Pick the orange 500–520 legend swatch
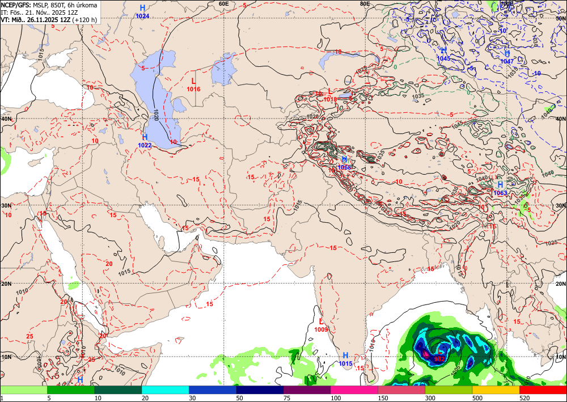Viewport: 567px width, 402px height. (496, 390)
